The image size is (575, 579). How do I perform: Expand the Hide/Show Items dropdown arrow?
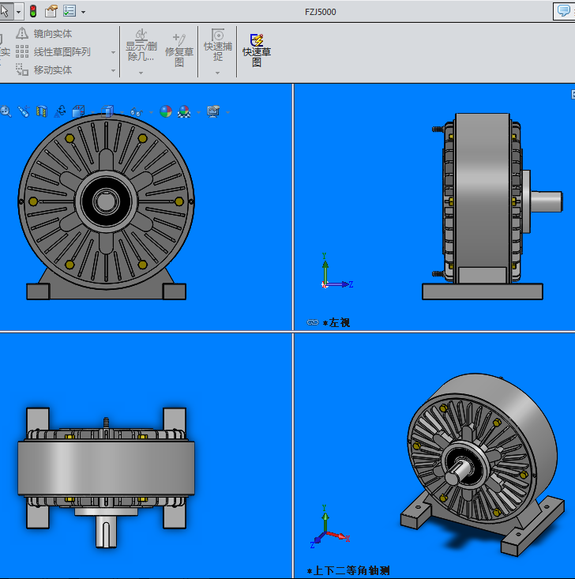point(151,112)
